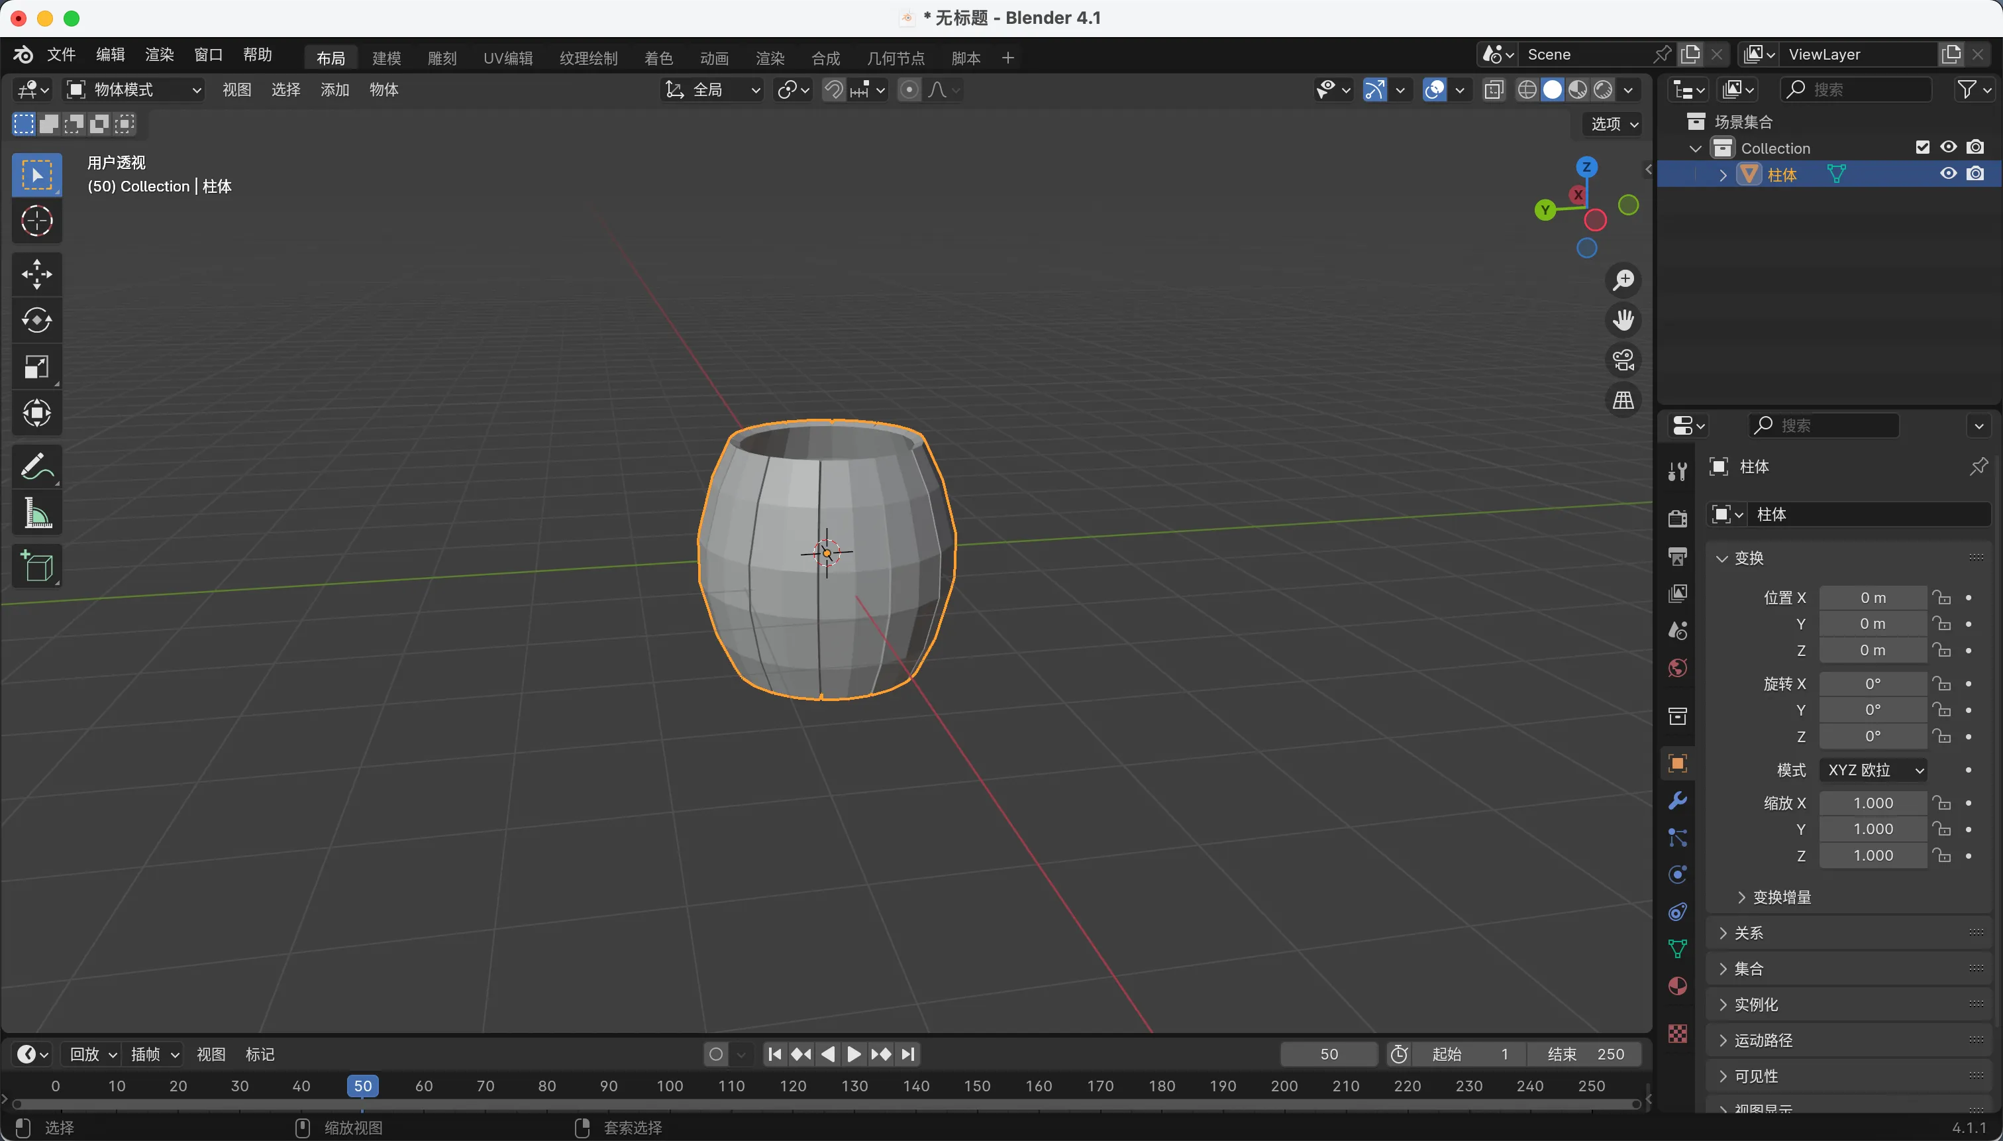Switch to the 建模 workspace tab
The height and width of the screenshot is (1141, 2003).
pos(386,58)
